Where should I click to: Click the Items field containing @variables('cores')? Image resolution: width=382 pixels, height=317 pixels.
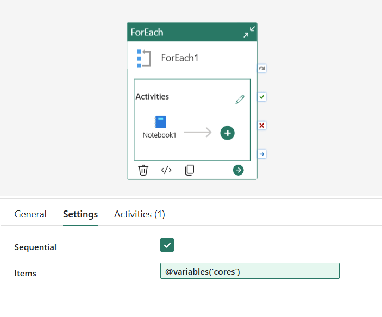(249, 271)
